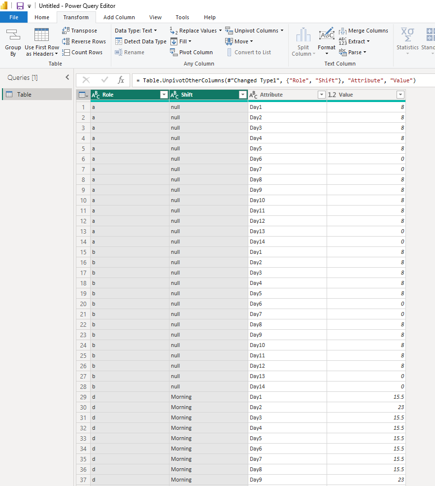Click the fx formula icon
The height and width of the screenshot is (486, 435).
coord(121,80)
